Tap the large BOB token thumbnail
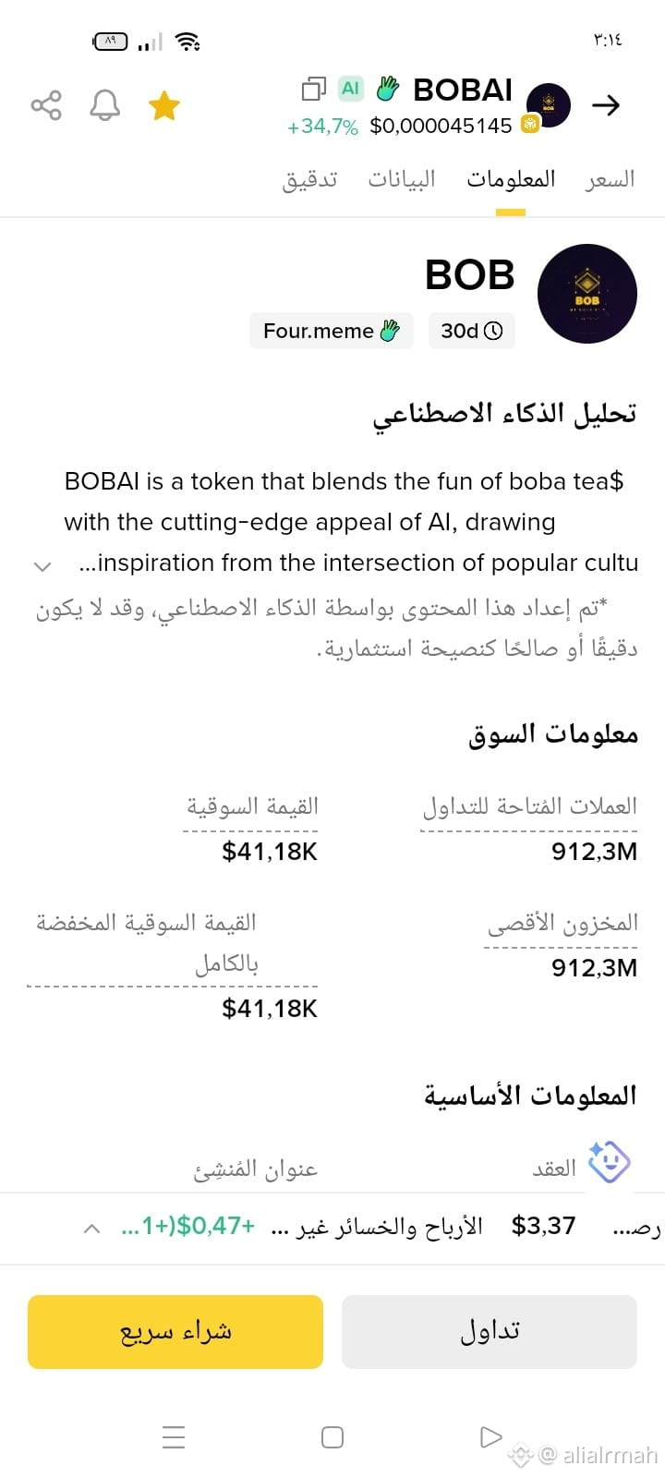 [x=587, y=294]
